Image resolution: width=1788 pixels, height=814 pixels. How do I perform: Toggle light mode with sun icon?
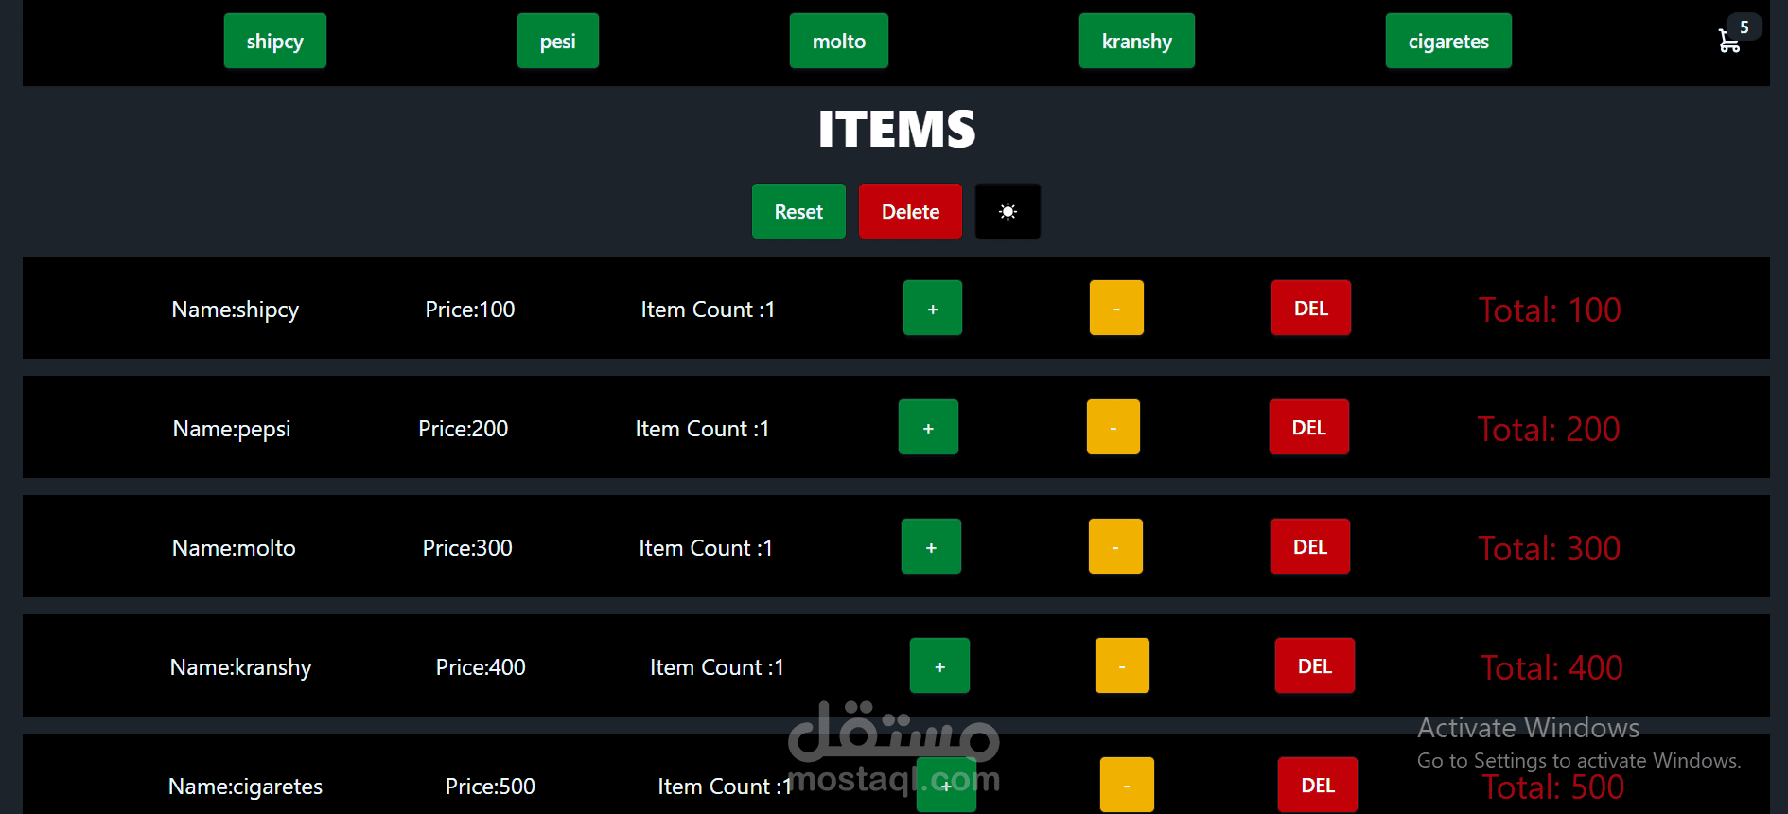click(x=1008, y=211)
